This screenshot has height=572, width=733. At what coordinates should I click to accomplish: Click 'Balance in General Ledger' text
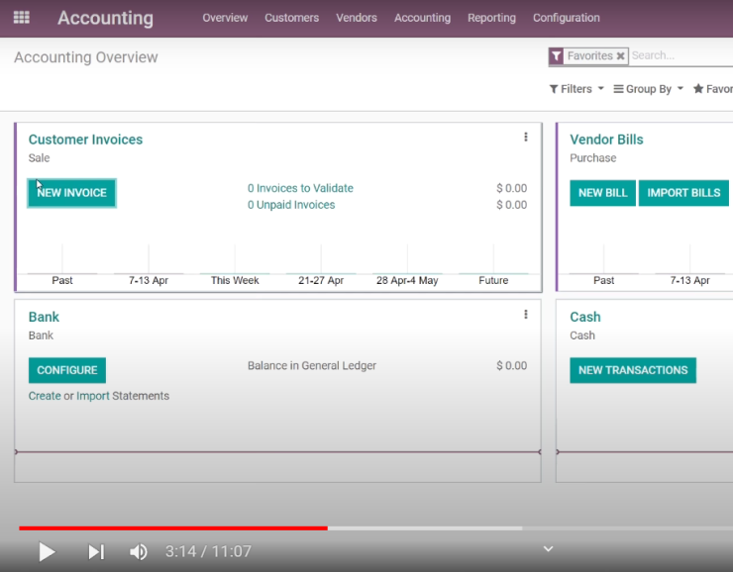312,365
